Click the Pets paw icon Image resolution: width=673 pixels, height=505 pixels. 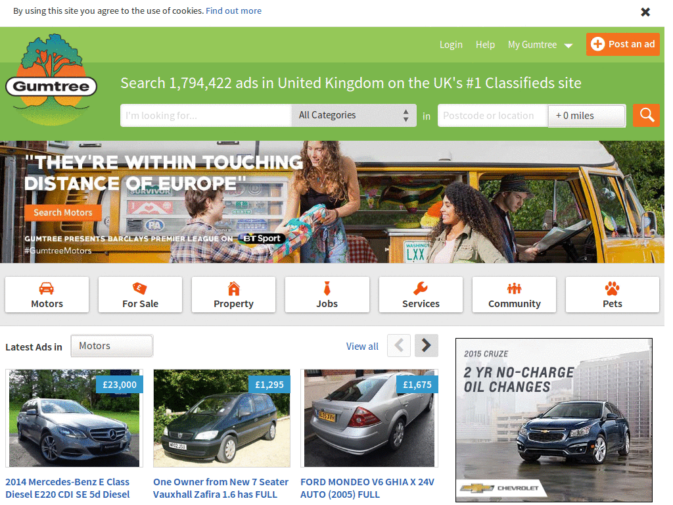click(612, 289)
